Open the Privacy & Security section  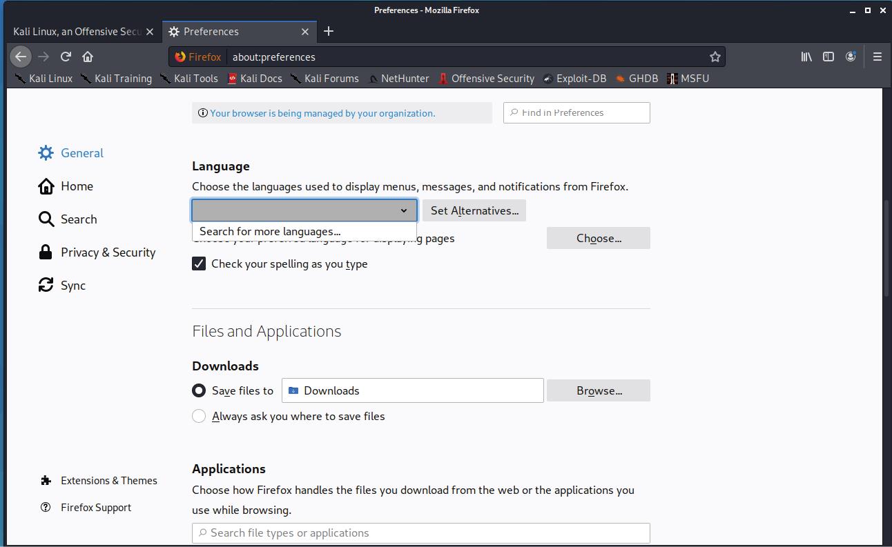pos(108,252)
